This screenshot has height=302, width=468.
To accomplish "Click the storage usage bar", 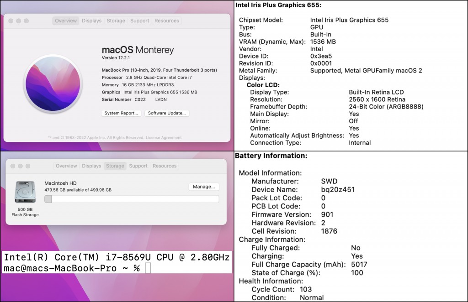I will (132, 199).
